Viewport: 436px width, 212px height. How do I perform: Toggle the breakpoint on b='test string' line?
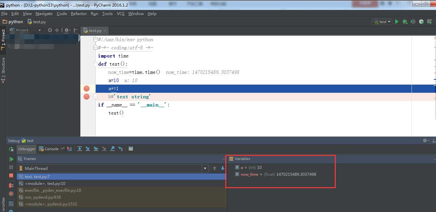point(87,97)
